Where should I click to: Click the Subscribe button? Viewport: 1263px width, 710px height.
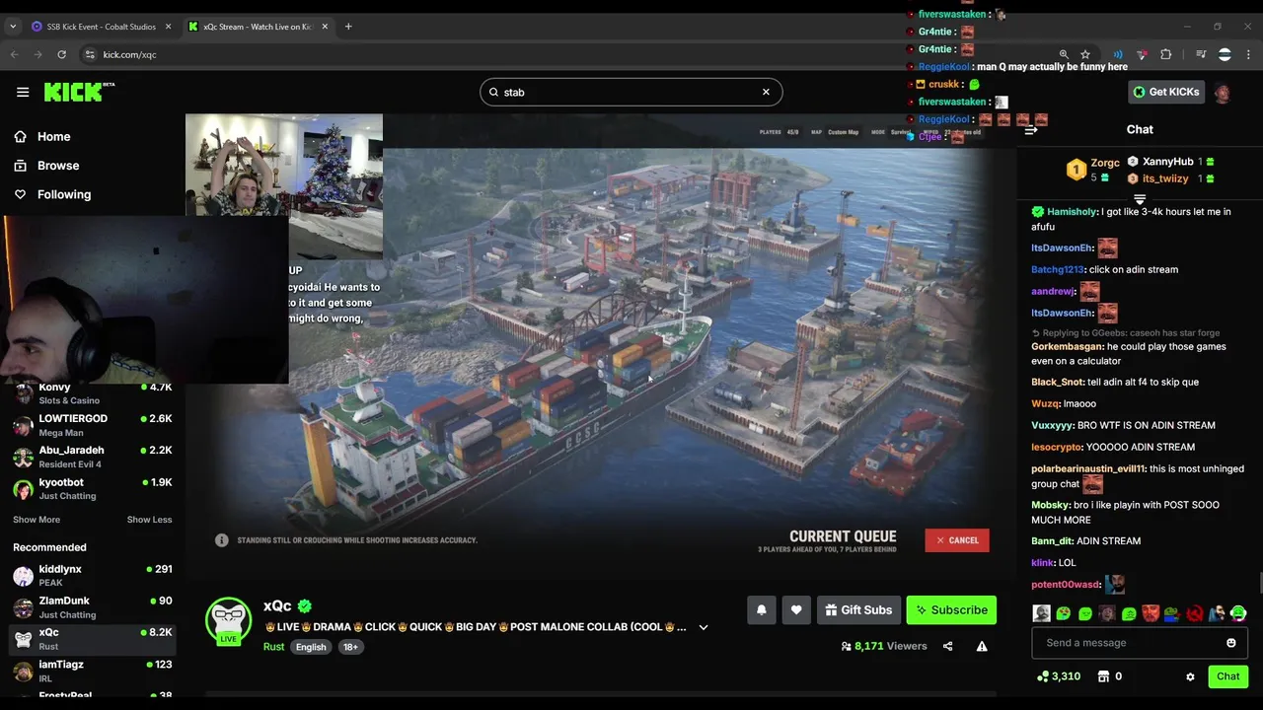coord(951,610)
